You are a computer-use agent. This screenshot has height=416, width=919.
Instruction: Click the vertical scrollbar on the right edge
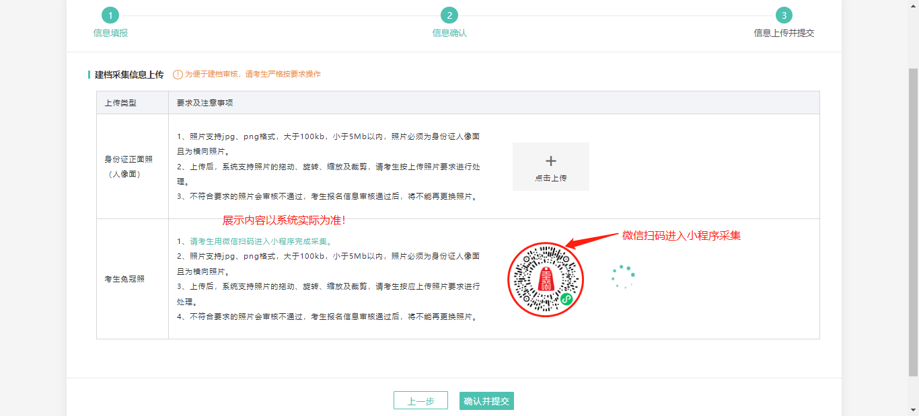click(913, 222)
